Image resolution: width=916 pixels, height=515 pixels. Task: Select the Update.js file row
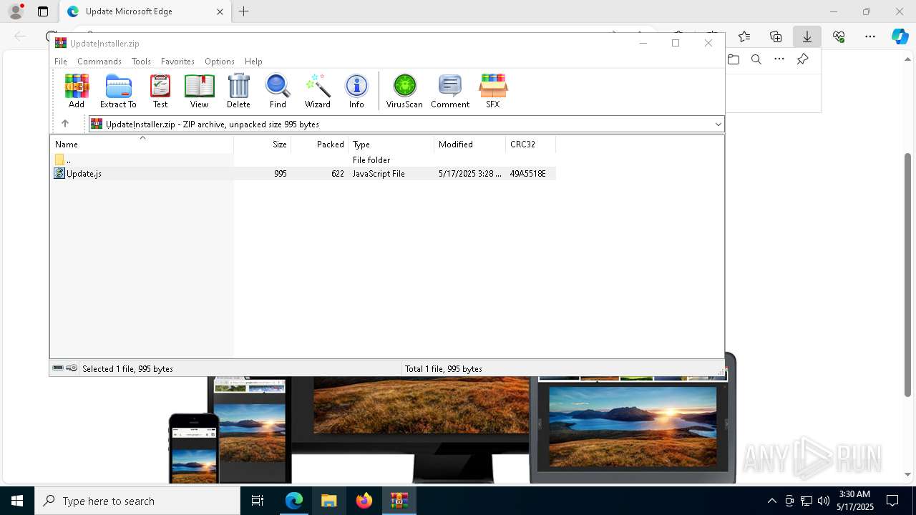pos(304,174)
